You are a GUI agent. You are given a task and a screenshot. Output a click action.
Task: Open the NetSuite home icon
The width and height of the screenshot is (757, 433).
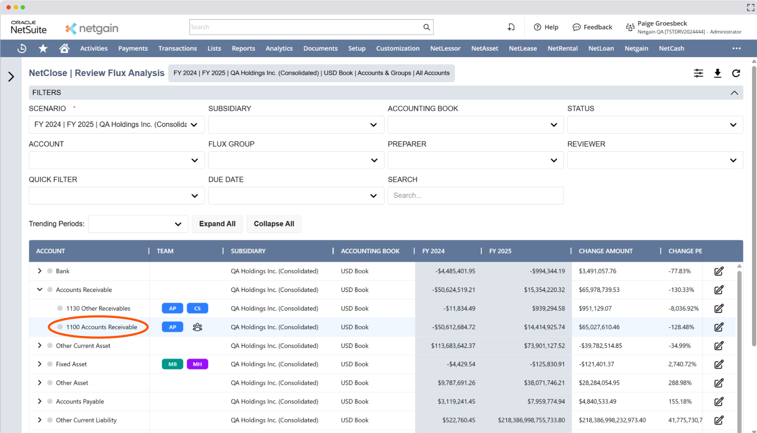point(64,49)
